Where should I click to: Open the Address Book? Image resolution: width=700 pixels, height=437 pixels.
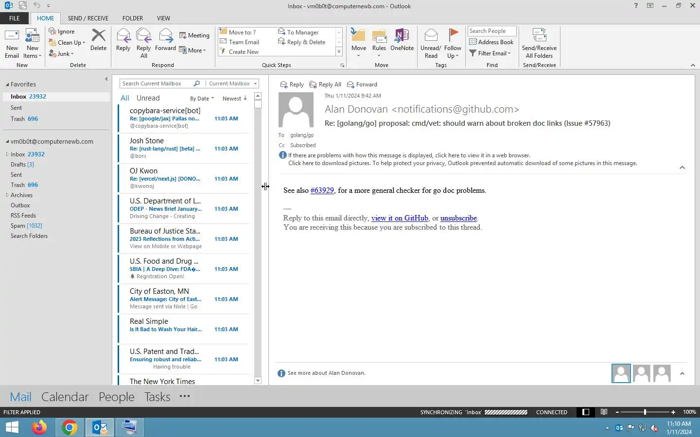coord(491,42)
